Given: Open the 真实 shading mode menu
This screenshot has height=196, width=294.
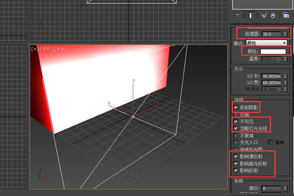Looking at the screenshot, I should click(60, 49).
